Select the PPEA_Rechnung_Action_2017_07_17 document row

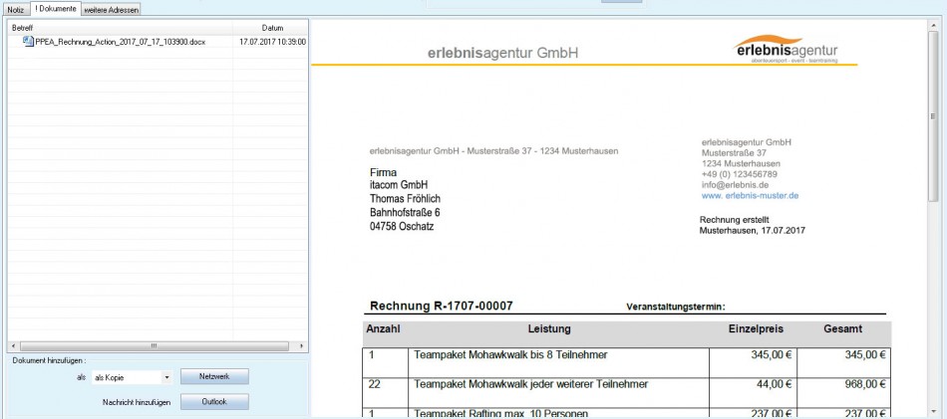click(120, 42)
